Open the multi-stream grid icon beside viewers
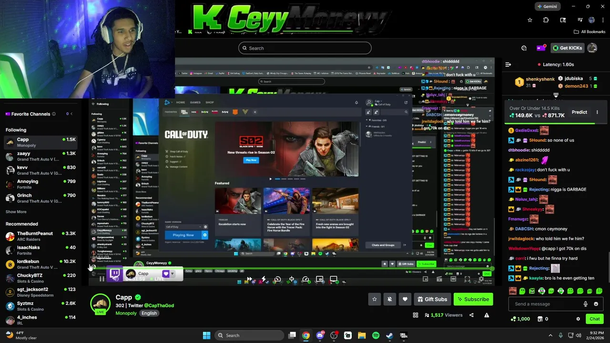 [x=416, y=315]
